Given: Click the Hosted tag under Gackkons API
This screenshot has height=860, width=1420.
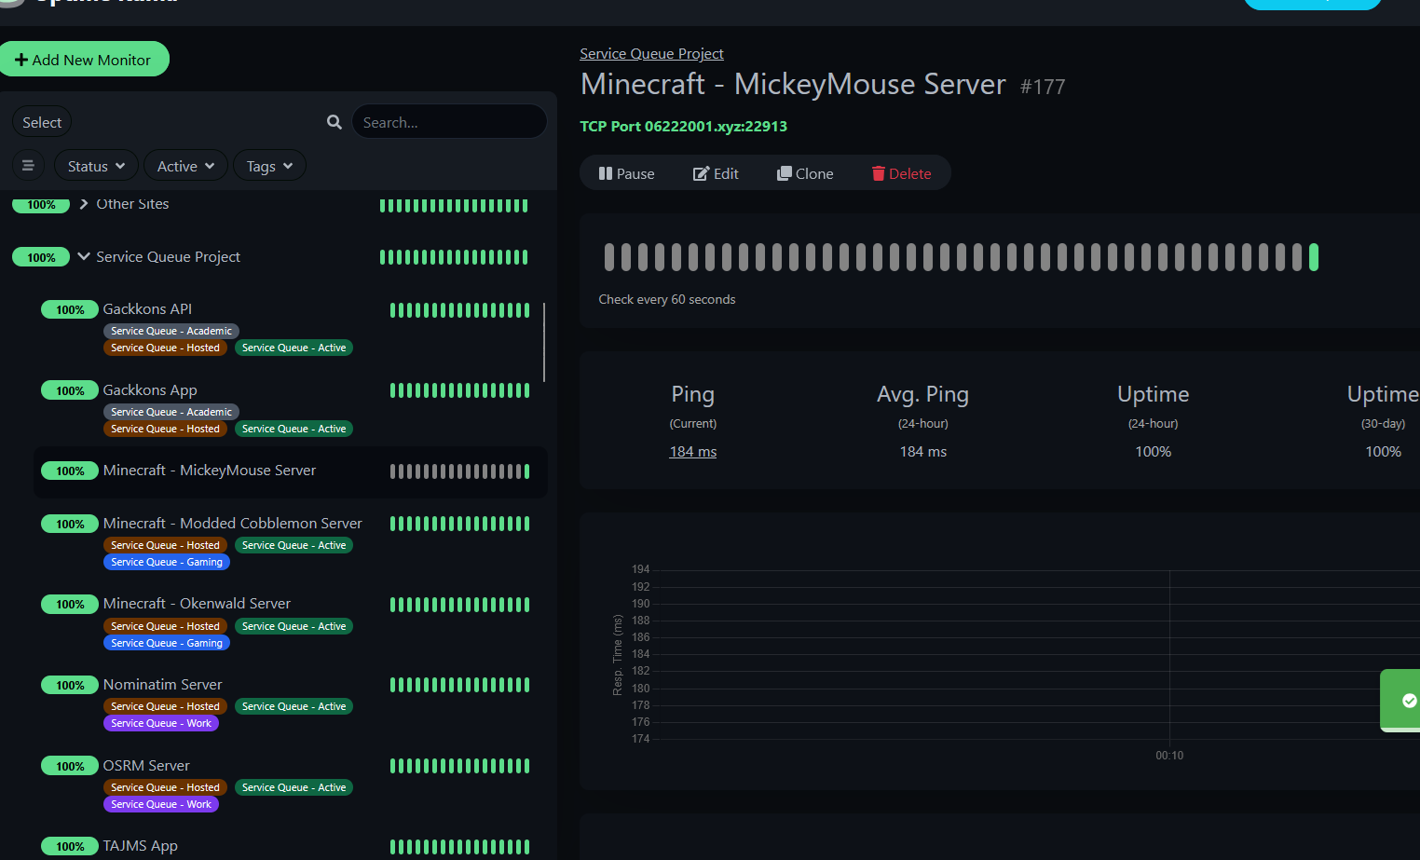Looking at the screenshot, I should [x=165, y=348].
